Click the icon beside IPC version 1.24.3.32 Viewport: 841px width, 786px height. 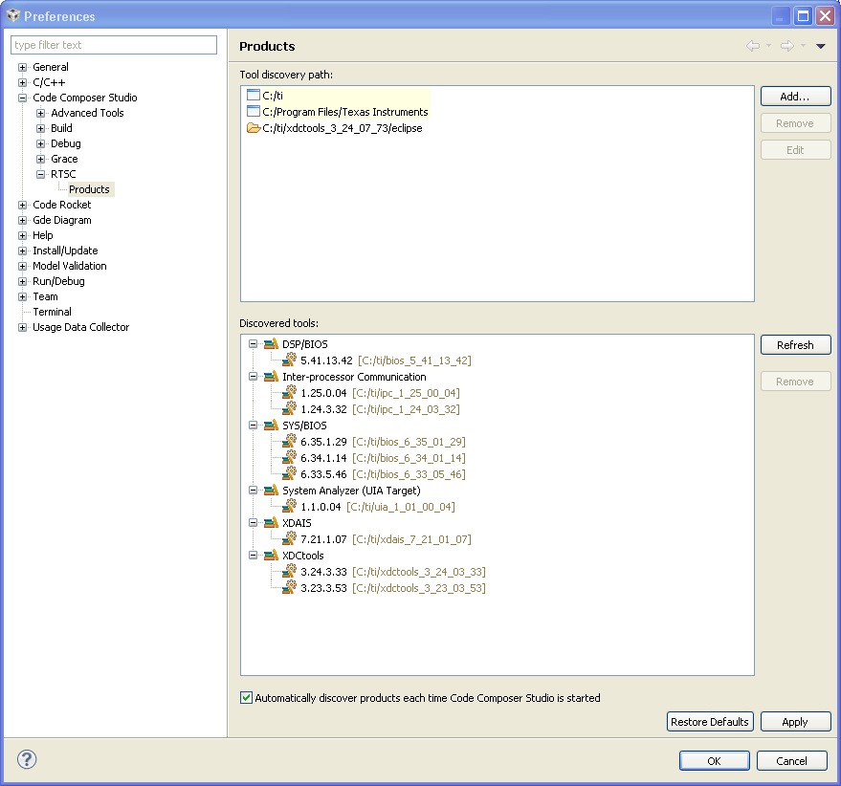pos(289,408)
